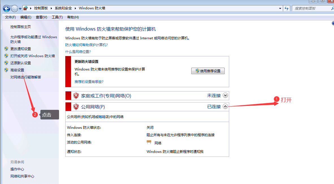Open 更改通知设置 link
The image size is (334, 184).
[21, 49]
